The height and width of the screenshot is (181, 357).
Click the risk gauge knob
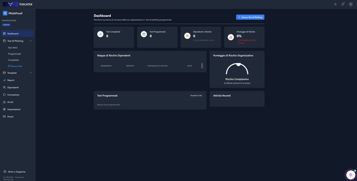(x=238, y=64)
